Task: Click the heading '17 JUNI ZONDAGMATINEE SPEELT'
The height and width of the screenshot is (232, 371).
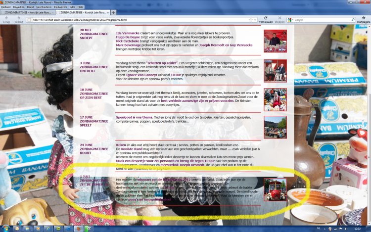Action: pyautogui.click(x=93, y=121)
